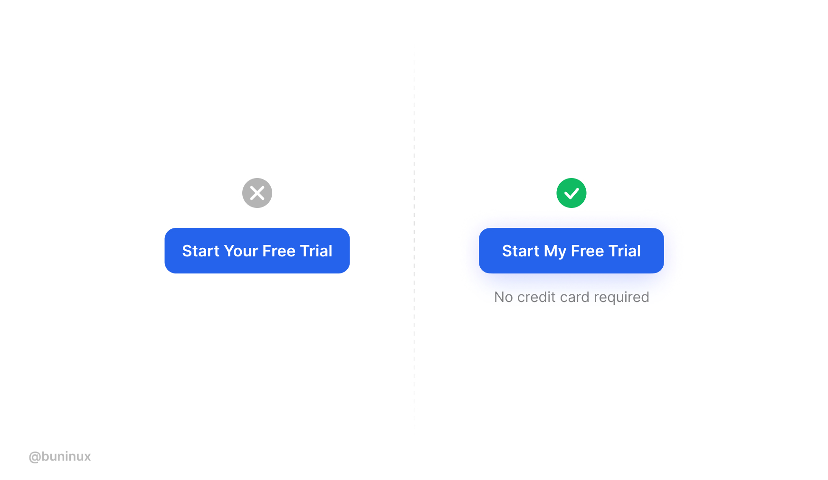Select the No credit card required text

[571, 297]
